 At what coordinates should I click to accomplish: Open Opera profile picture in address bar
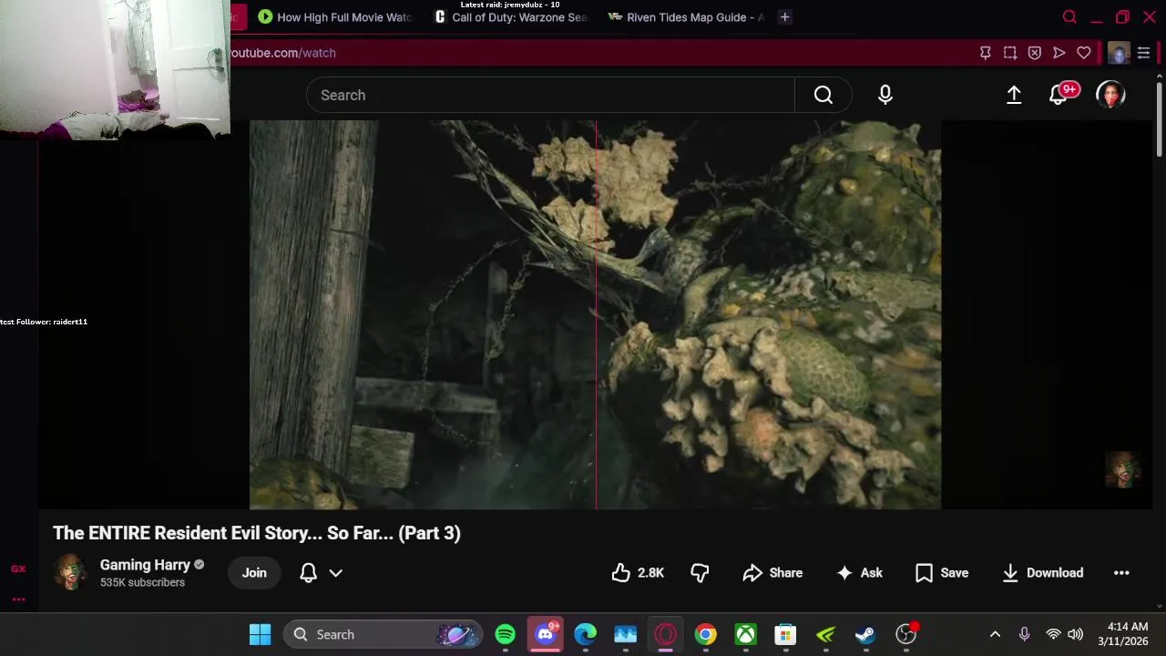coord(1119,53)
